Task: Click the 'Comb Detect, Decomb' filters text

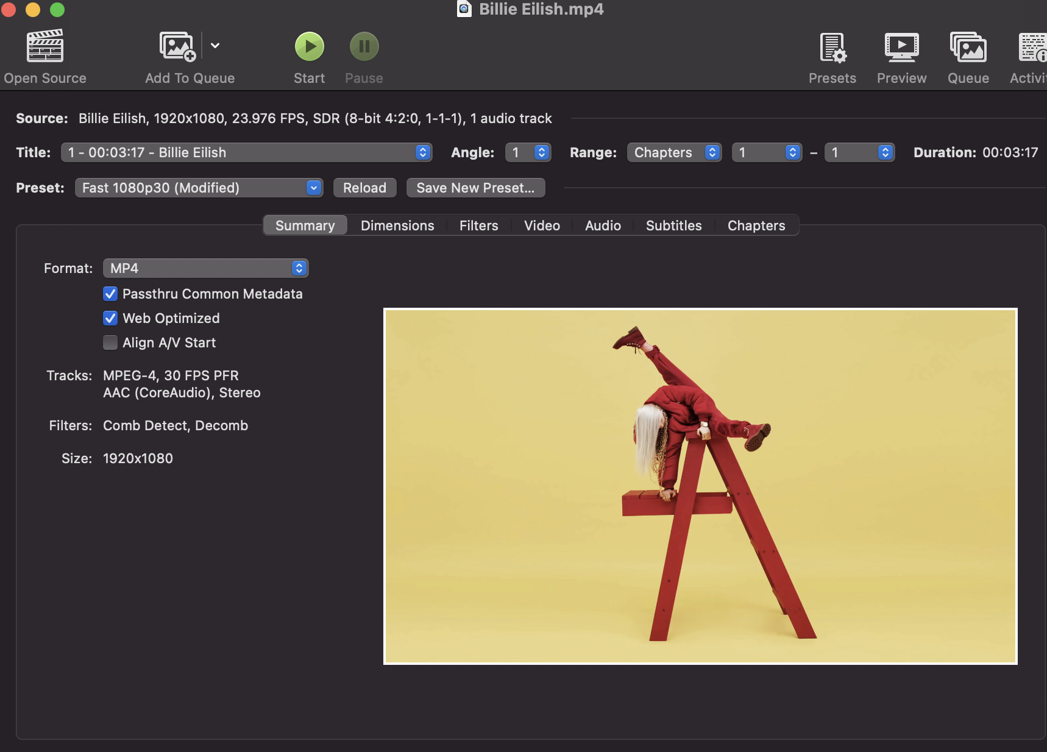Action: [x=176, y=425]
